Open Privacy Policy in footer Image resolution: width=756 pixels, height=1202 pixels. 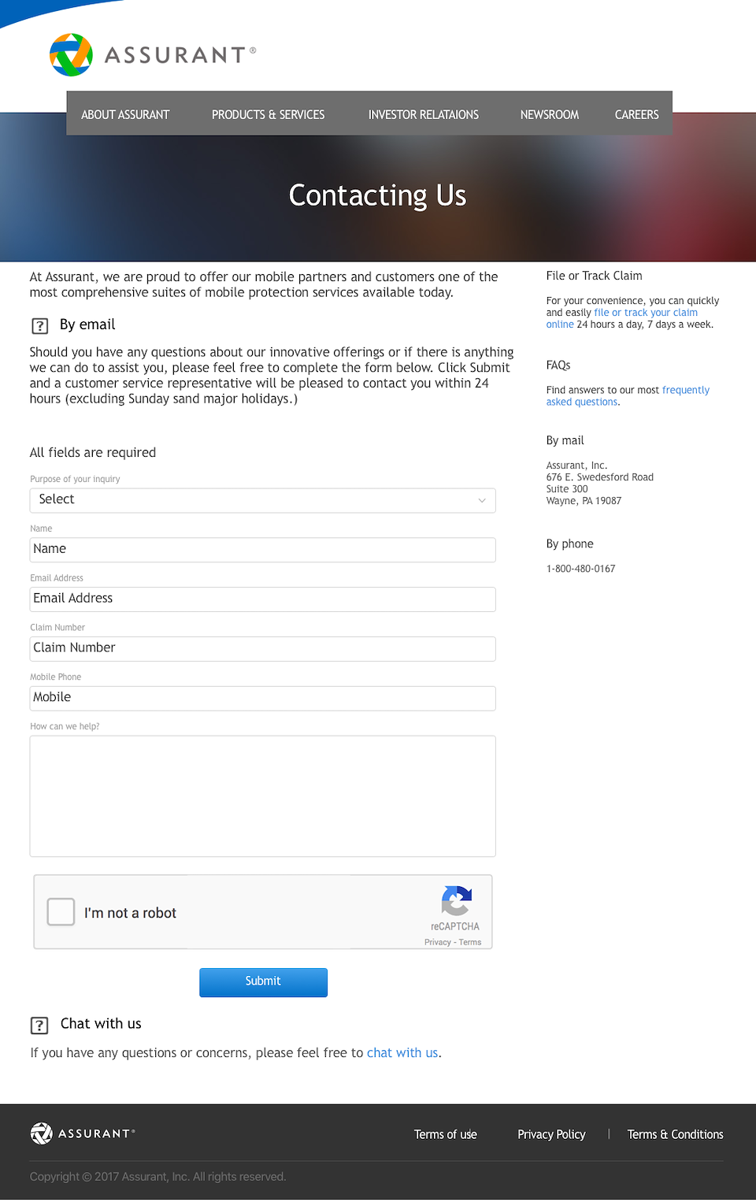tap(551, 1134)
